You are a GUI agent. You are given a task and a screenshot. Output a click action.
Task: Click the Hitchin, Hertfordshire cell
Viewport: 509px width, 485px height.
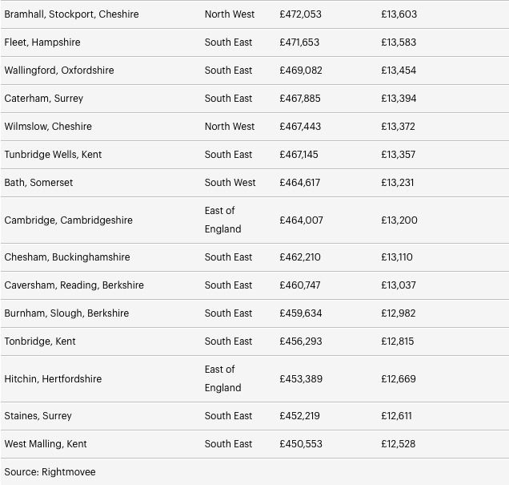(53, 378)
